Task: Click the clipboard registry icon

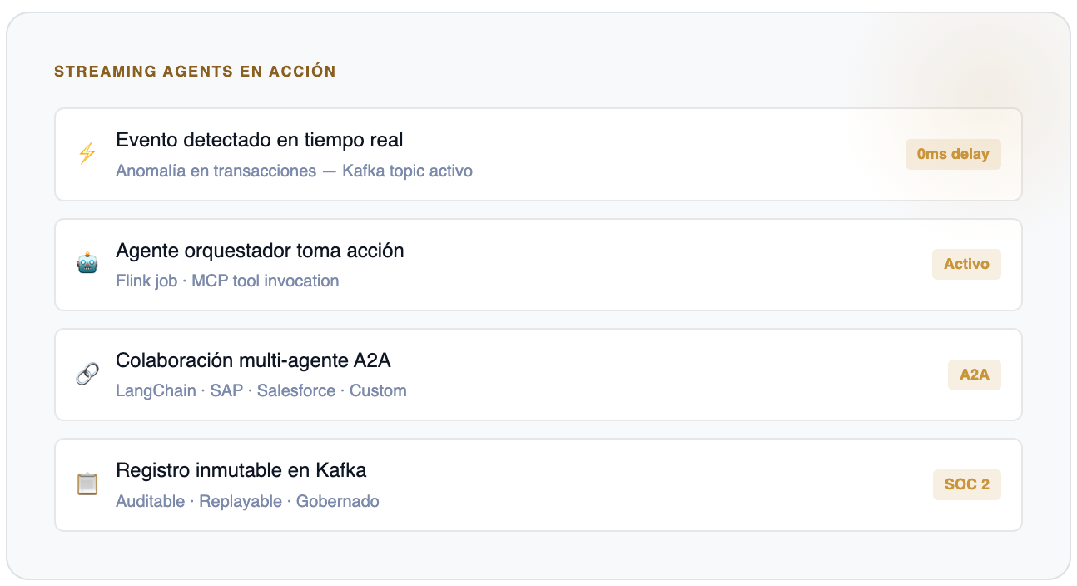Action: coord(87,484)
